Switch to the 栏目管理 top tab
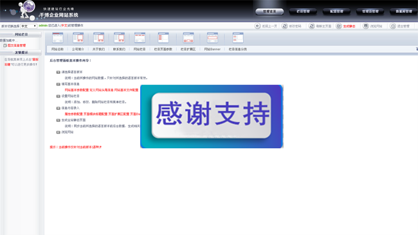Screen dimensions: 418x235 tap(303, 12)
